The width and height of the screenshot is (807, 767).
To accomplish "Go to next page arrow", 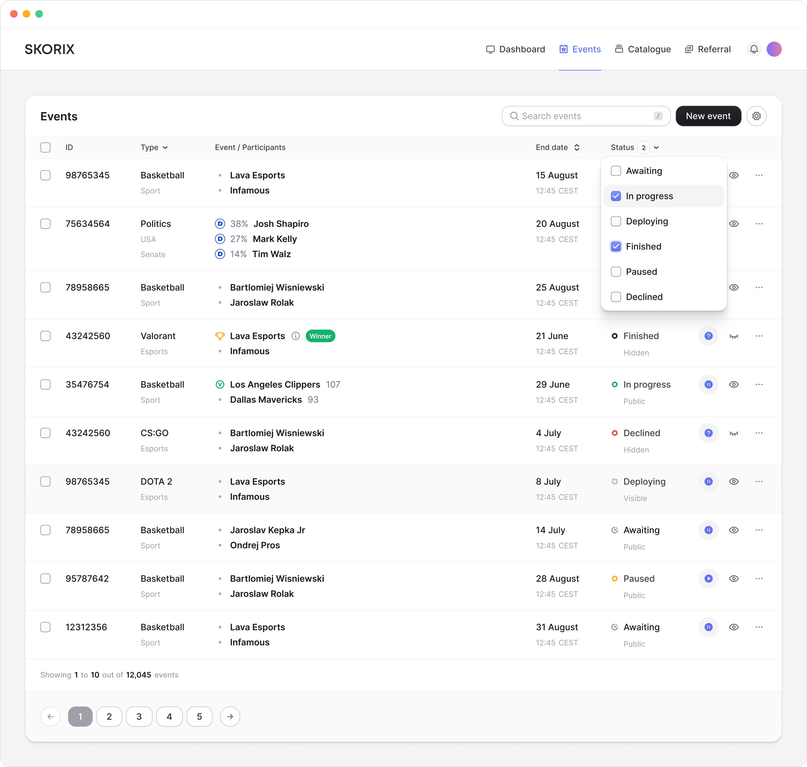I will click(230, 716).
